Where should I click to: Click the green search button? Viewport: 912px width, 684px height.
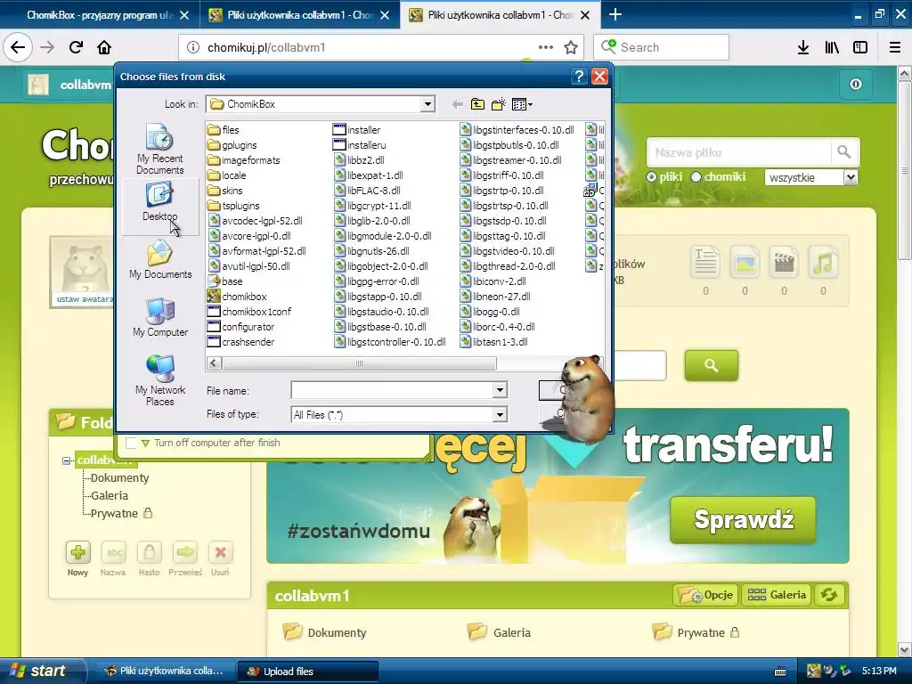[x=712, y=365]
